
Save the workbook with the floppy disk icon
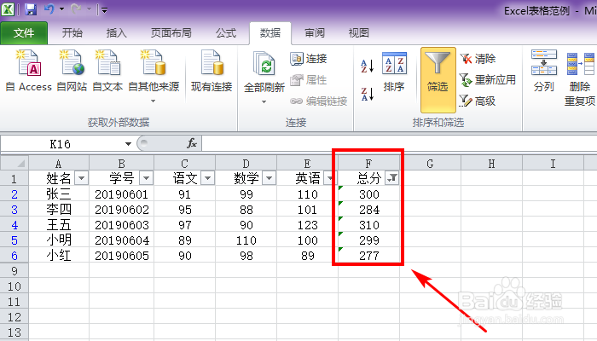(x=31, y=9)
